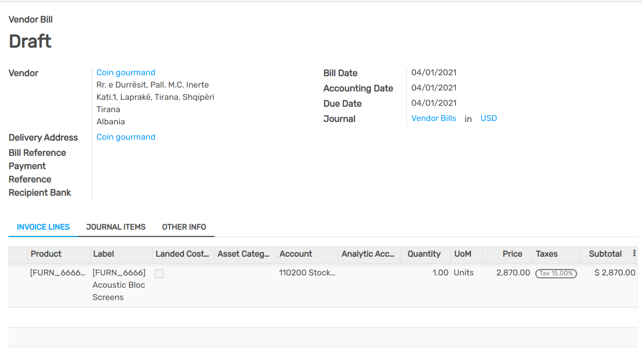Click the Bill Reference field
The width and height of the screenshot is (642, 360).
click(x=138, y=152)
